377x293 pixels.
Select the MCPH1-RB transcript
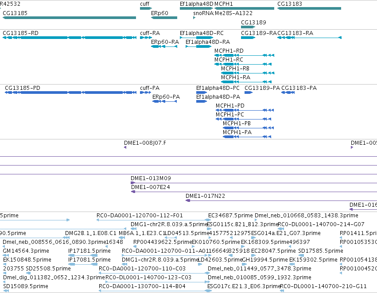pos(248,73)
